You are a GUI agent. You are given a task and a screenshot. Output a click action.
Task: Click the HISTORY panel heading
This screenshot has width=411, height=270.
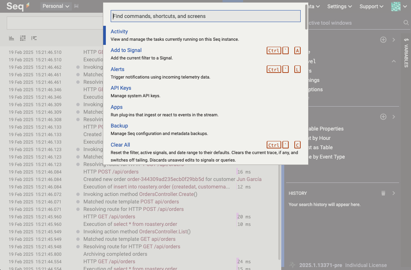(298, 193)
